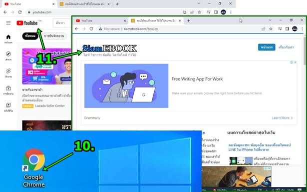The image size is (307, 192).
Task: Click Forward arrow in back Chrome window
Action: point(12,12)
